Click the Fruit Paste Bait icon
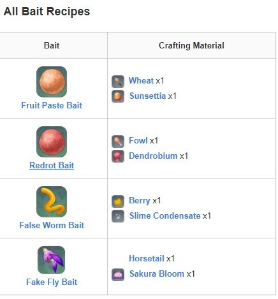Screen dimensions: 278x299 click(52, 82)
